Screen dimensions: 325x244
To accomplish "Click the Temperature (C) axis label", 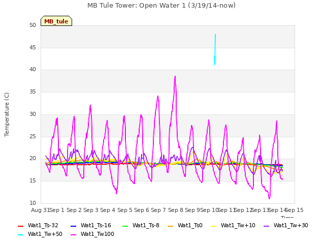I will (7, 114).
